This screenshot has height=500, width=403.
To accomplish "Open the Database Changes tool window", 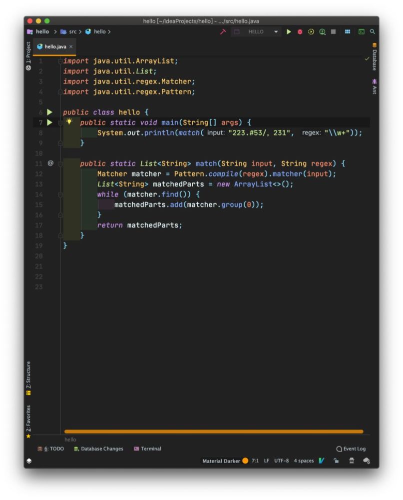I will (x=98, y=448).
